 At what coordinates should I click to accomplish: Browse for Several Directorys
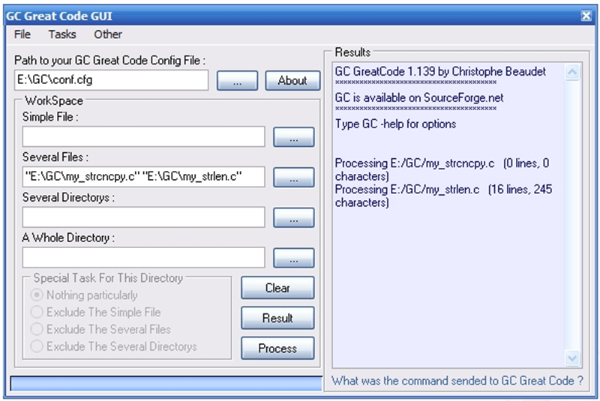[x=294, y=217]
